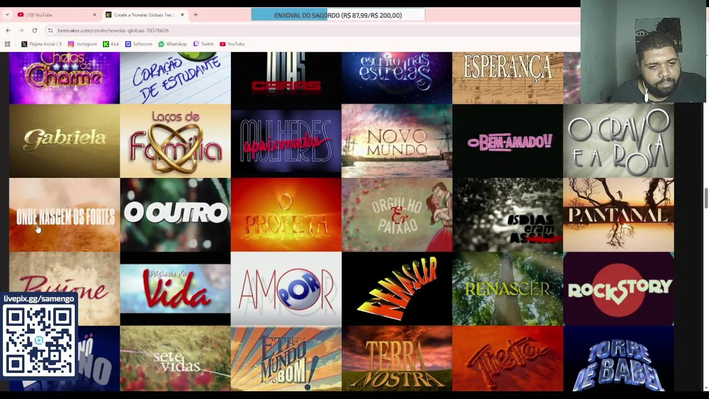Viewport: 709px width, 399px height.
Task: Click the browser forward arrow
Action: click(21, 30)
